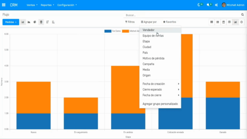Expand Fecha de creación submenu
Viewport: 247px width, 139px height.
point(160,84)
